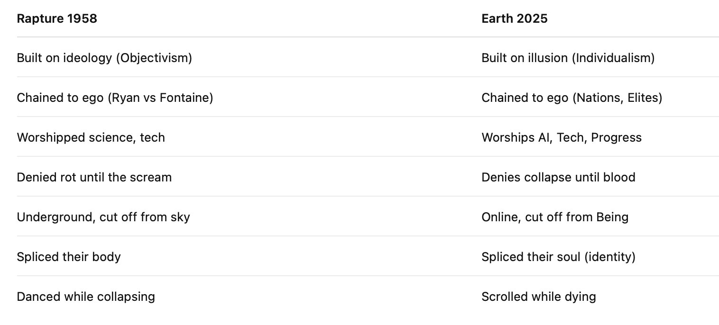Click 'Spliced their soul (identity)' text
Image resolution: width=719 pixels, height=325 pixels.
click(558, 257)
